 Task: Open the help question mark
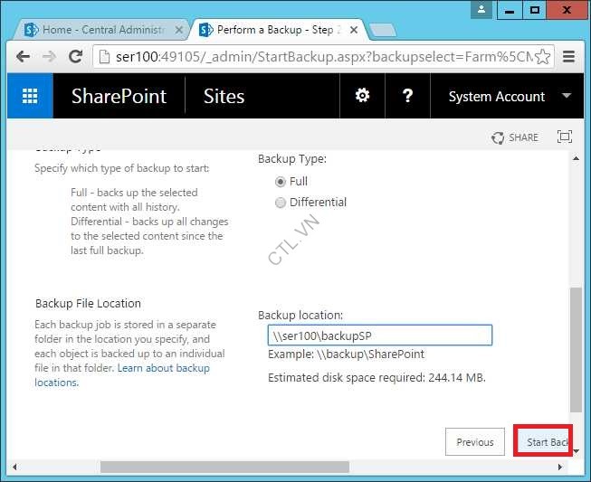point(407,96)
